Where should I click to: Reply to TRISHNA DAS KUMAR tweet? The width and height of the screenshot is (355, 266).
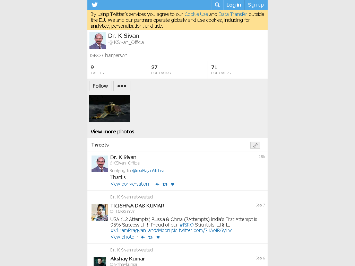[x=142, y=237]
